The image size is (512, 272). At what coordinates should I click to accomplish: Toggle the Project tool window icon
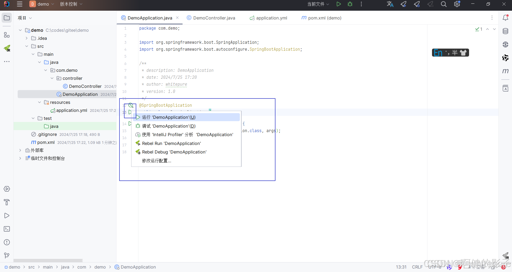(7, 18)
